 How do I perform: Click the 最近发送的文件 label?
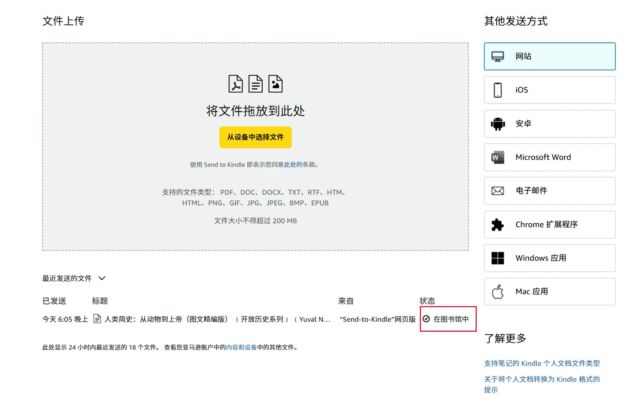(x=67, y=278)
